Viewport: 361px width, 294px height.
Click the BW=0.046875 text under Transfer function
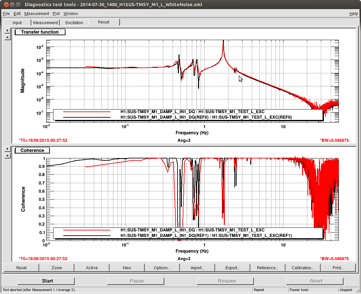pos(334,140)
